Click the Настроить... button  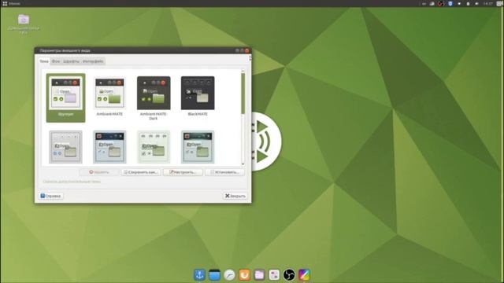183,172
